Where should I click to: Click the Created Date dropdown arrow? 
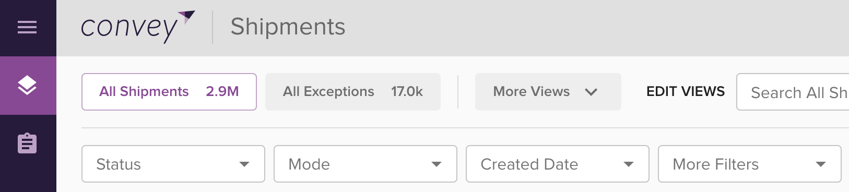pyautogui.click(x=629, y=164)
